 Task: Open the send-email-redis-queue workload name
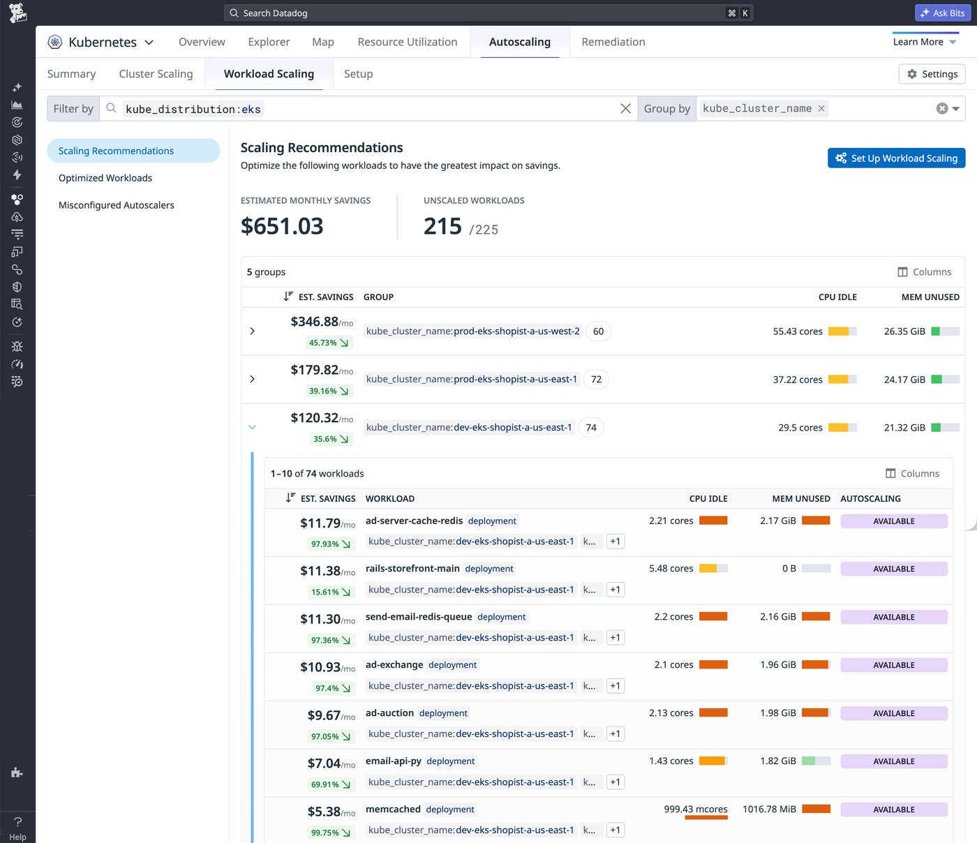pos(419,617)
